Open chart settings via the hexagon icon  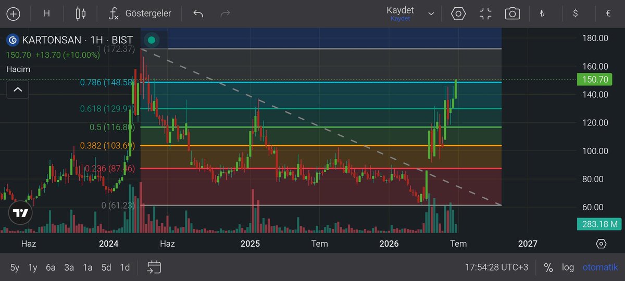458,14
